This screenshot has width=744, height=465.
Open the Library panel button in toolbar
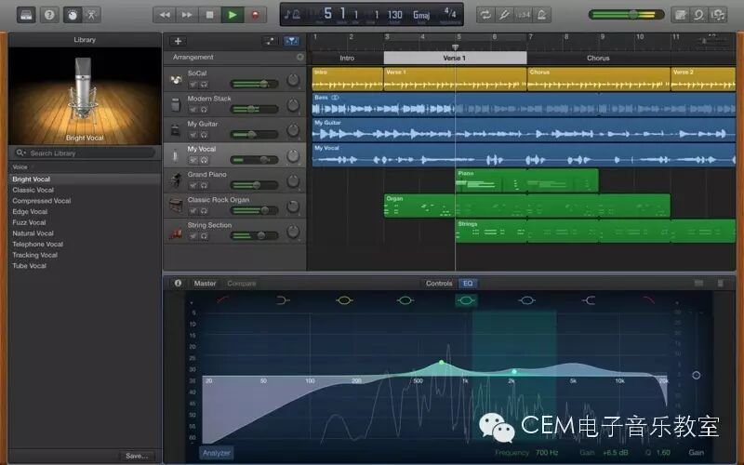pyautogui.click(x=26, y=15)
